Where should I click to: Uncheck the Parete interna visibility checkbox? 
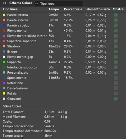pyautogui.click(x=116, y=15)
